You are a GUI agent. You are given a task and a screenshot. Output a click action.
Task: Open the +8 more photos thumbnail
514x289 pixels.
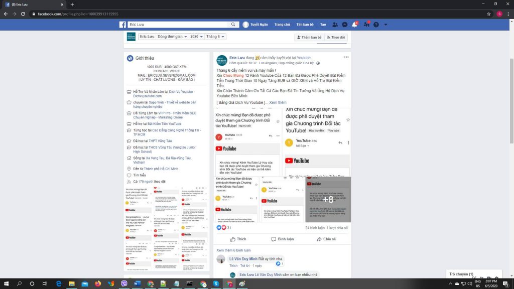point(328,200)
